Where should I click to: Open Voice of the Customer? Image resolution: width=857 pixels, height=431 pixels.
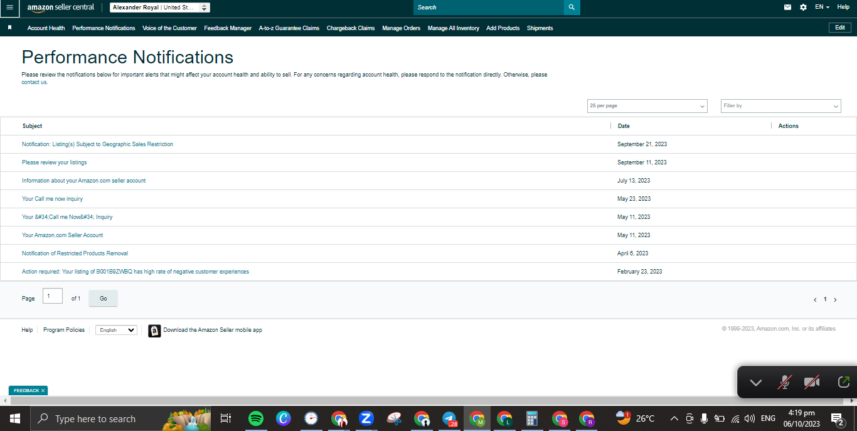pos(169,28)
